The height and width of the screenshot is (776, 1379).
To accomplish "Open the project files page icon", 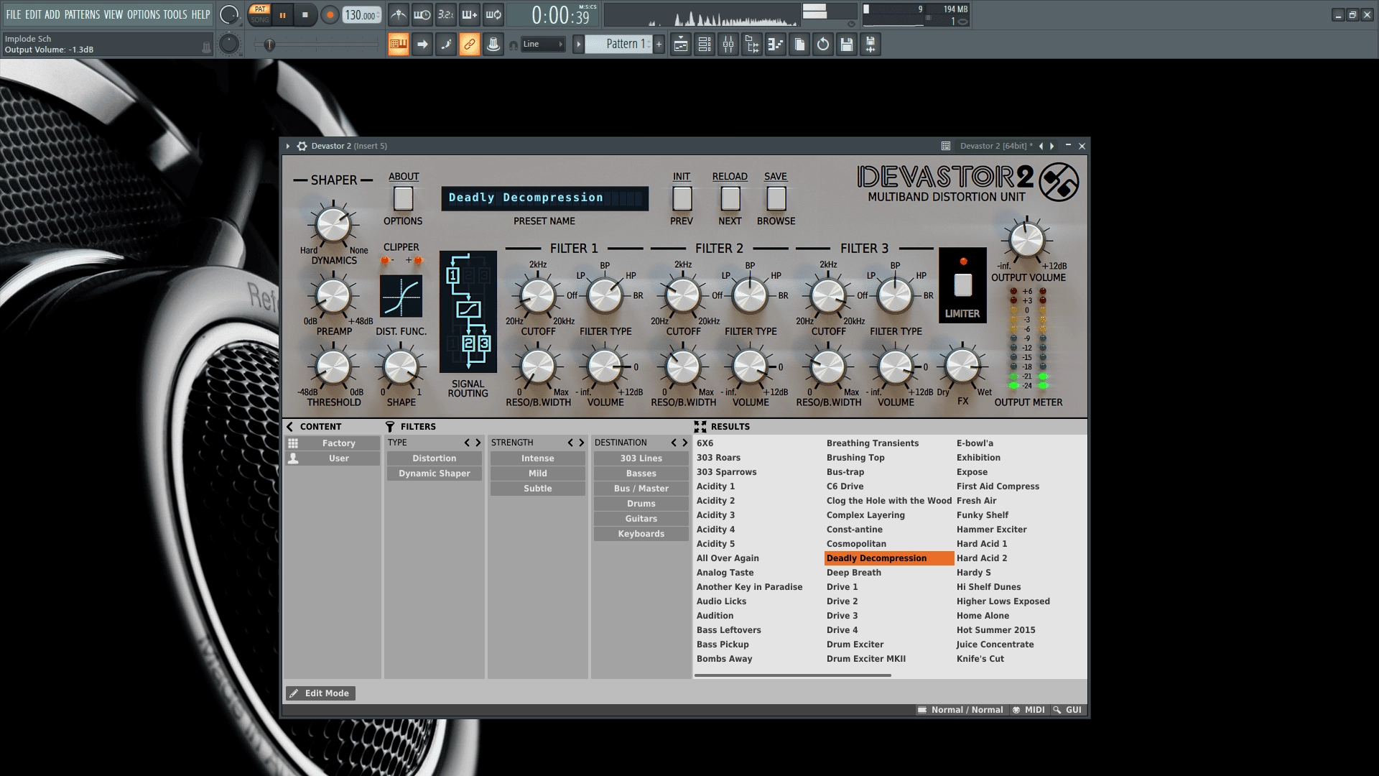I will click(799, 45).
